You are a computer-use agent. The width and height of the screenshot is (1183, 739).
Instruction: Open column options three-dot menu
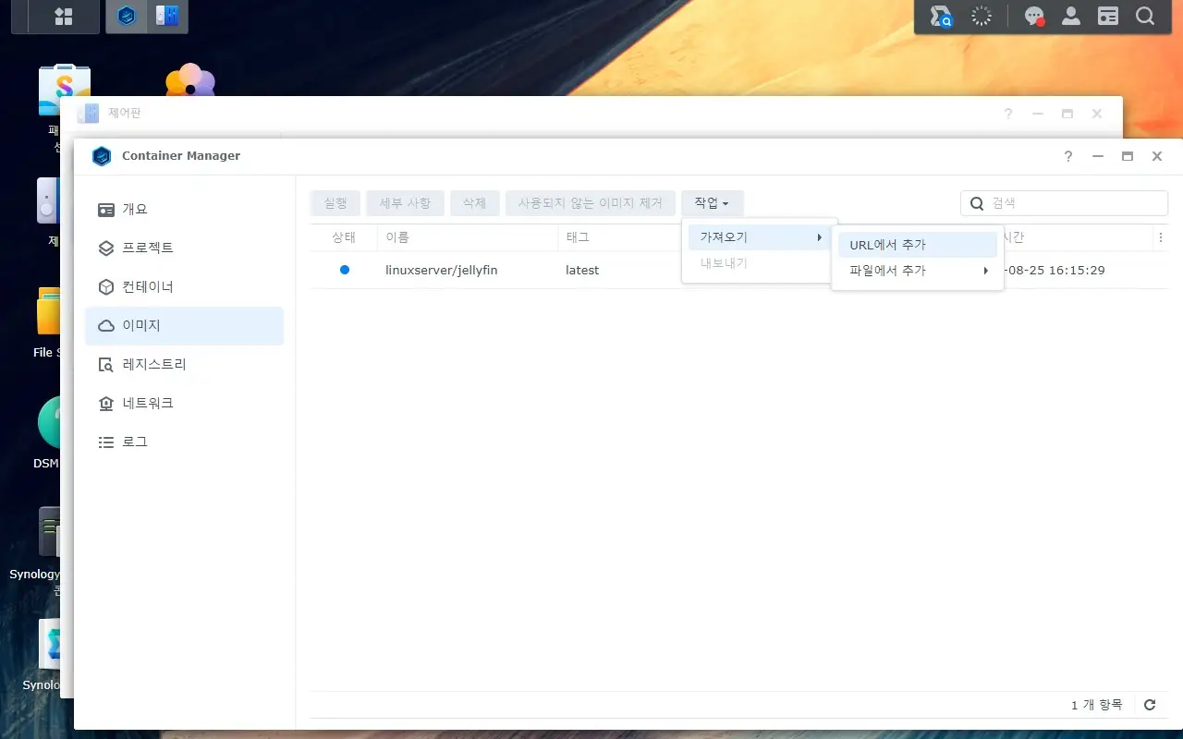[x=1161, y=237]
